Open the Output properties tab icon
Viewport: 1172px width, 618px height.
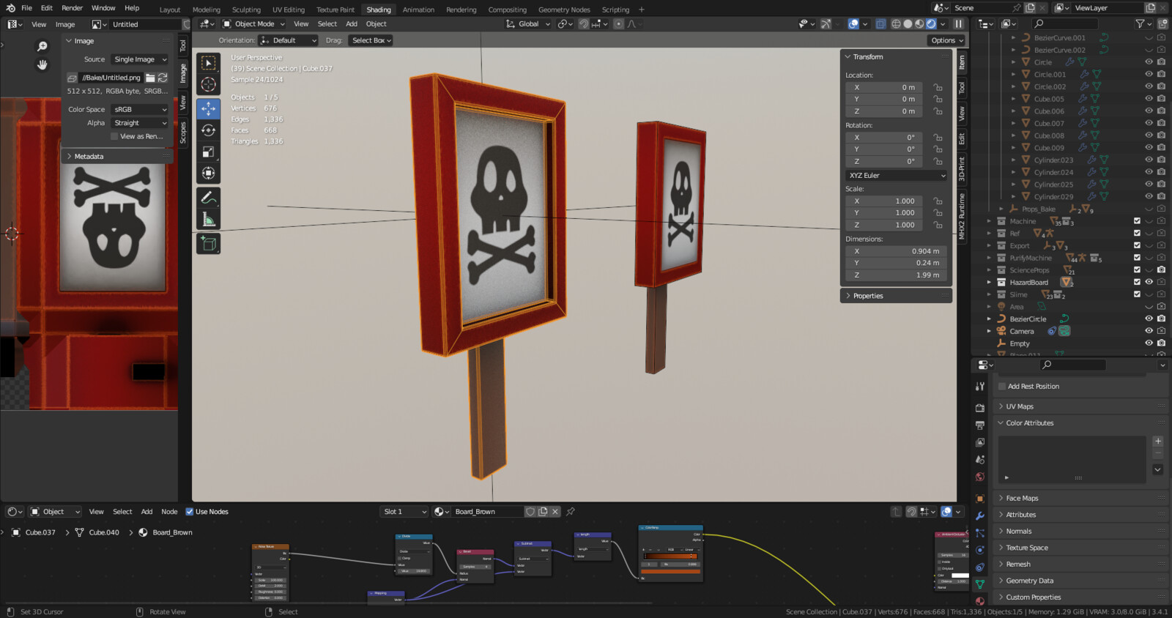[980, 425]
